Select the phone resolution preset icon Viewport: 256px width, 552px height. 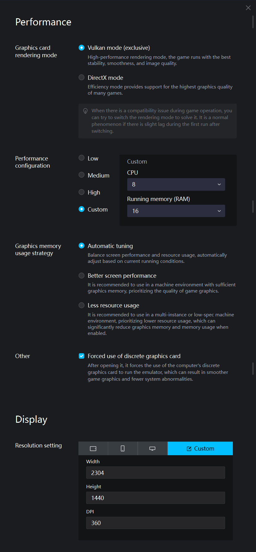click(x=123, y=448)
